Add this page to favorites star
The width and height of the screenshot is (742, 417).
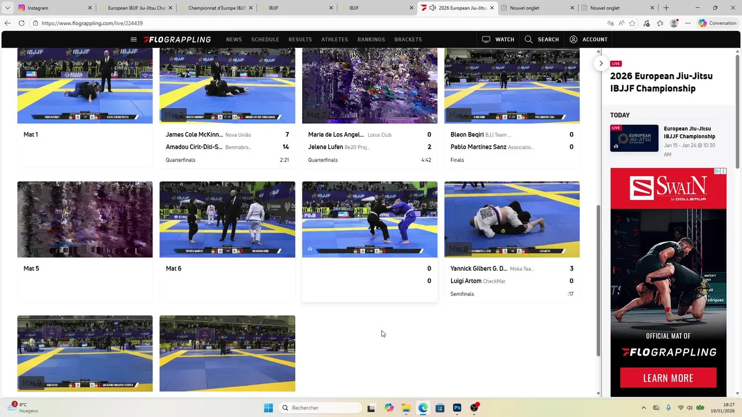tap(632, 23)
